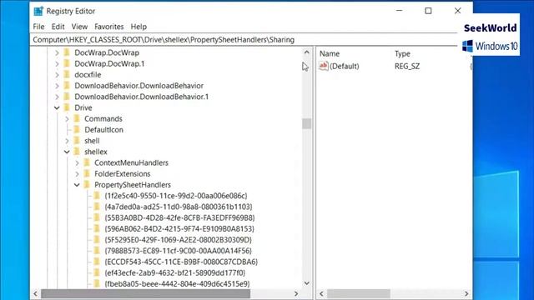Expand the DownloadBehavior.DownloadBehavior key

point(57,86)
